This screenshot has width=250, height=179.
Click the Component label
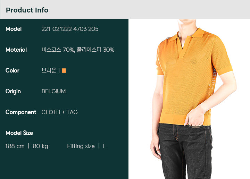[21, 112]
